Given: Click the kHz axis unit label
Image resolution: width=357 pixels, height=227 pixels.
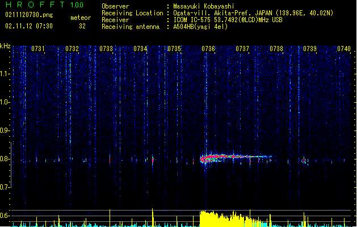Looking at the screenshot, I should 5,46.
